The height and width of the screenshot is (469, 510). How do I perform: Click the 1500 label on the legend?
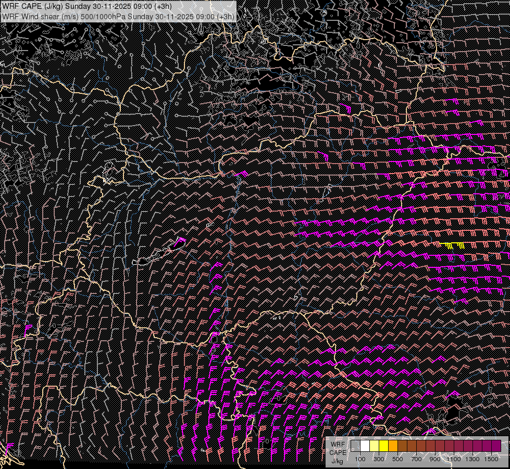point(491,459)
